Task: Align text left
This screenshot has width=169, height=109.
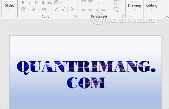Action: tap(84, 9)
